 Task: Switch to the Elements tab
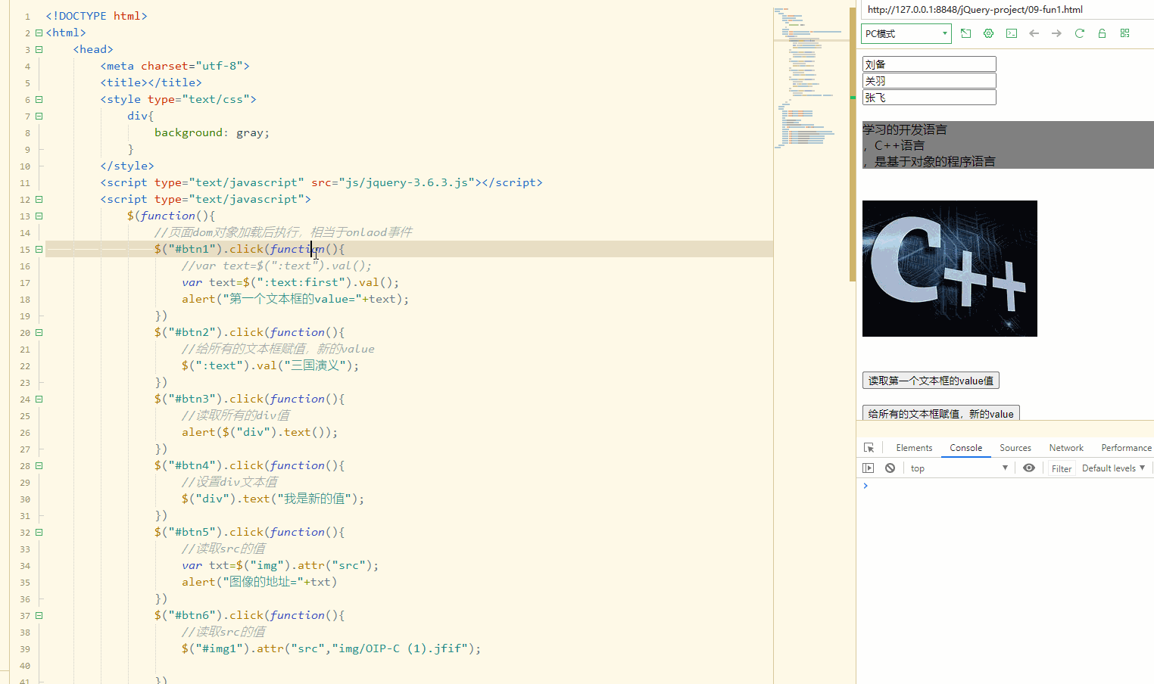[x=914, y=448]
